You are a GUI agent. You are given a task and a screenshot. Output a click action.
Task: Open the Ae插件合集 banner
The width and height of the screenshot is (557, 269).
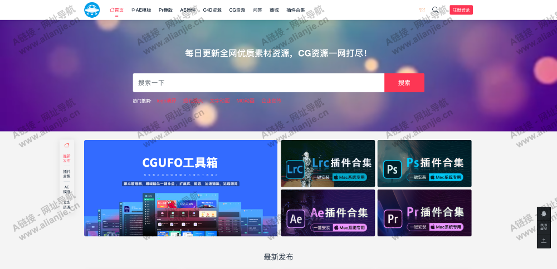click(328, 213)
